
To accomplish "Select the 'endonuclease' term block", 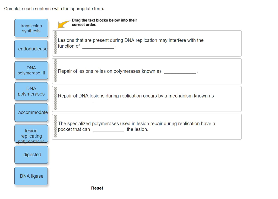I will 31,49.
